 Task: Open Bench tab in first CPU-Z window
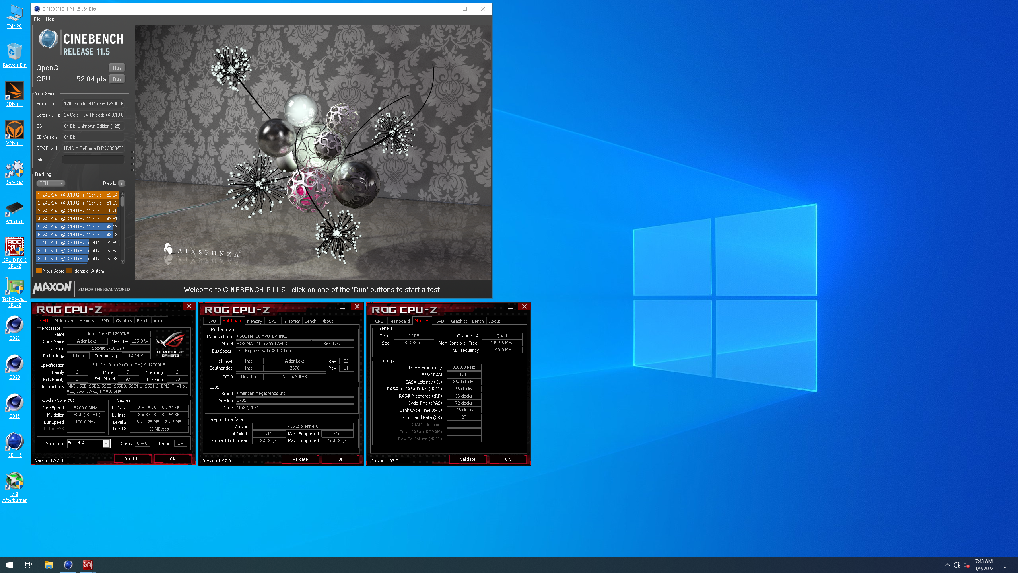pos(143,321)
